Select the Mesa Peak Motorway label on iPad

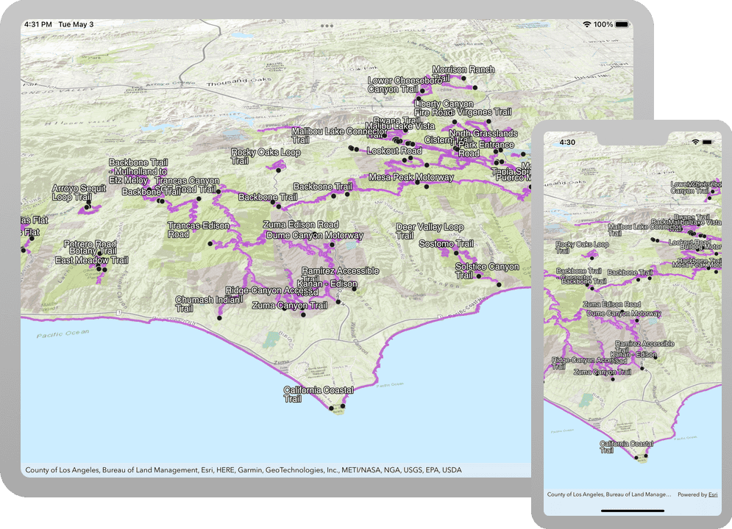coord(411,177)
